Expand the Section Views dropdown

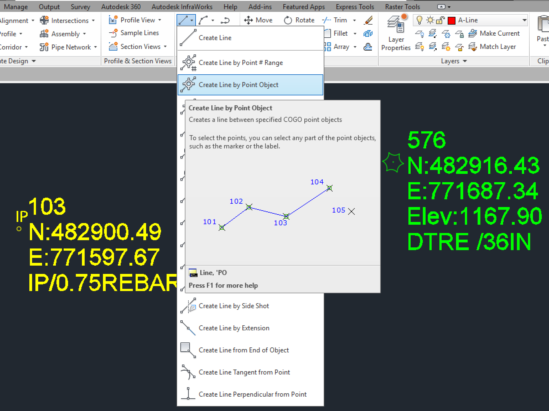165,46
